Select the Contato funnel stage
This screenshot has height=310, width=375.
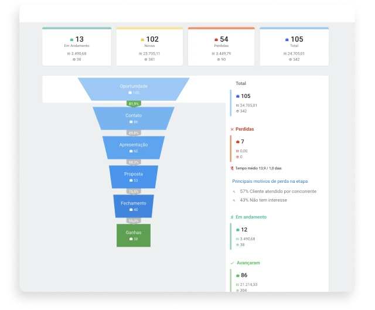click(134, 118)
